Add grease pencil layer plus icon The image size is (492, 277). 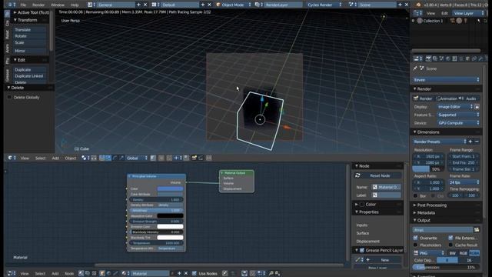(368, 260)
